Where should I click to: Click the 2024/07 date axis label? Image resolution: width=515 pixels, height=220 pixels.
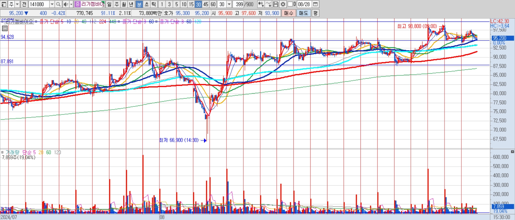[9, 217]
